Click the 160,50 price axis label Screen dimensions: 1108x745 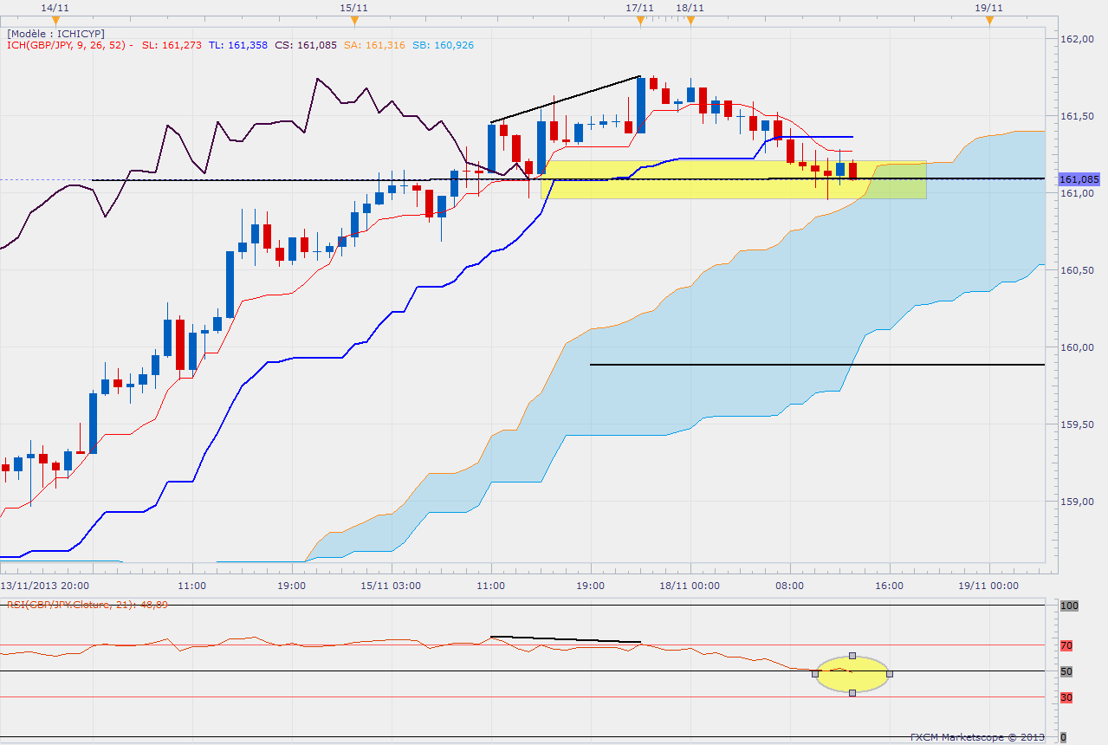[1077, 270]
